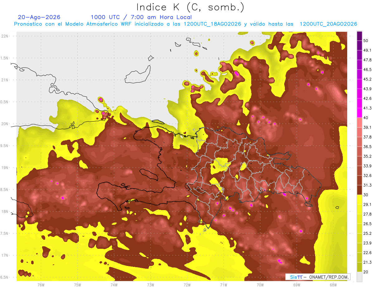The image size is (374, 289).
Task: Click the "18N" latitude label
Action: [x=5, y=211]
